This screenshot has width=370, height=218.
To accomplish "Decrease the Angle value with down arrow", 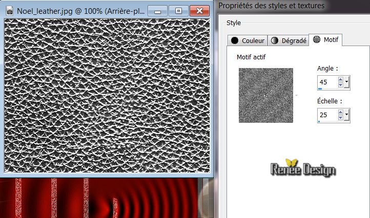I will click(x=340, y=85).
